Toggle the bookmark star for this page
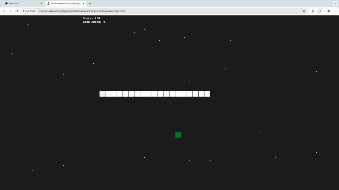The width and height of the screenshot is (339, 190). tap(304, 11)
